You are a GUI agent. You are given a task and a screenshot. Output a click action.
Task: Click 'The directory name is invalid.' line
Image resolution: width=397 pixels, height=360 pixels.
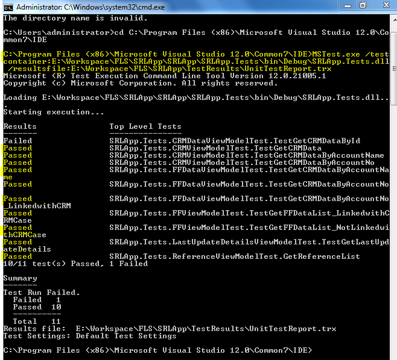pos(75,18)
